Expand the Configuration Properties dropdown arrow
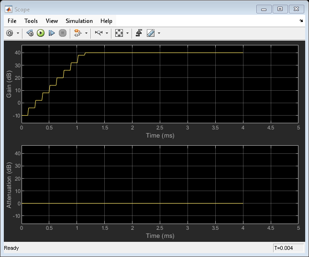This screenshot has height=257, width=309. click(x=18, y=33)
